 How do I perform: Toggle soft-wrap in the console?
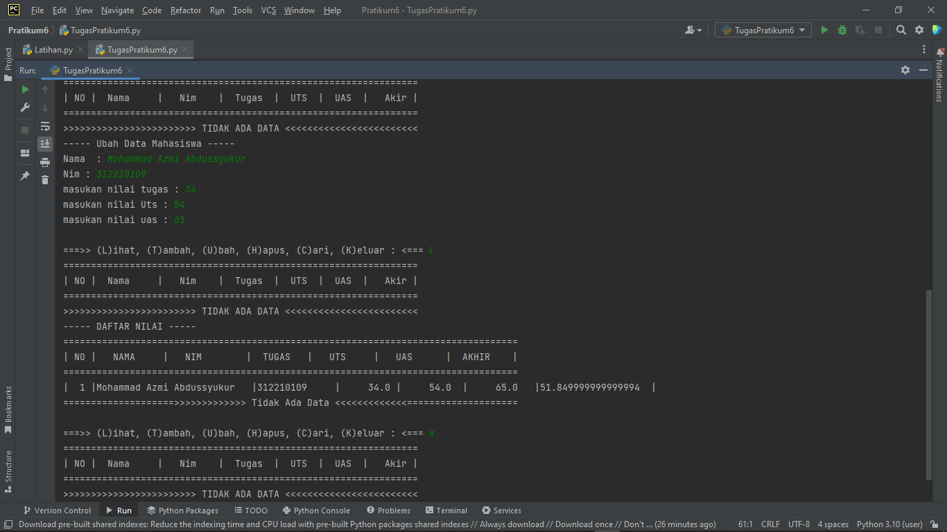tap(45, 126)
